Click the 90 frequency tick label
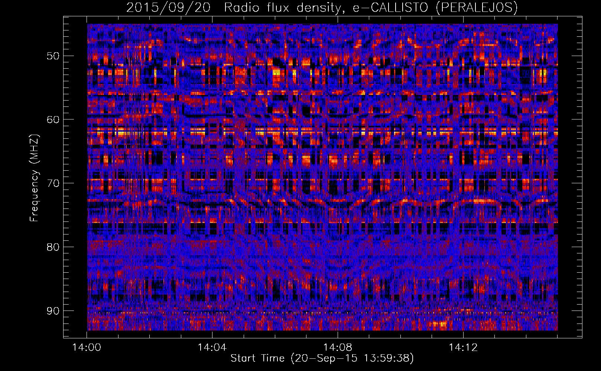 tap(53, 311)
